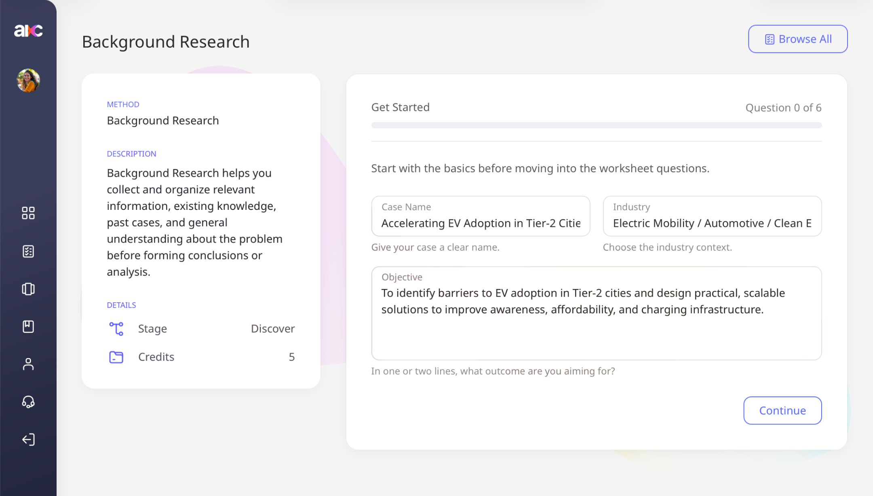Open the Industry selection field
The height and width of the screenshot is (496, 873).
(x=712, y=217)
